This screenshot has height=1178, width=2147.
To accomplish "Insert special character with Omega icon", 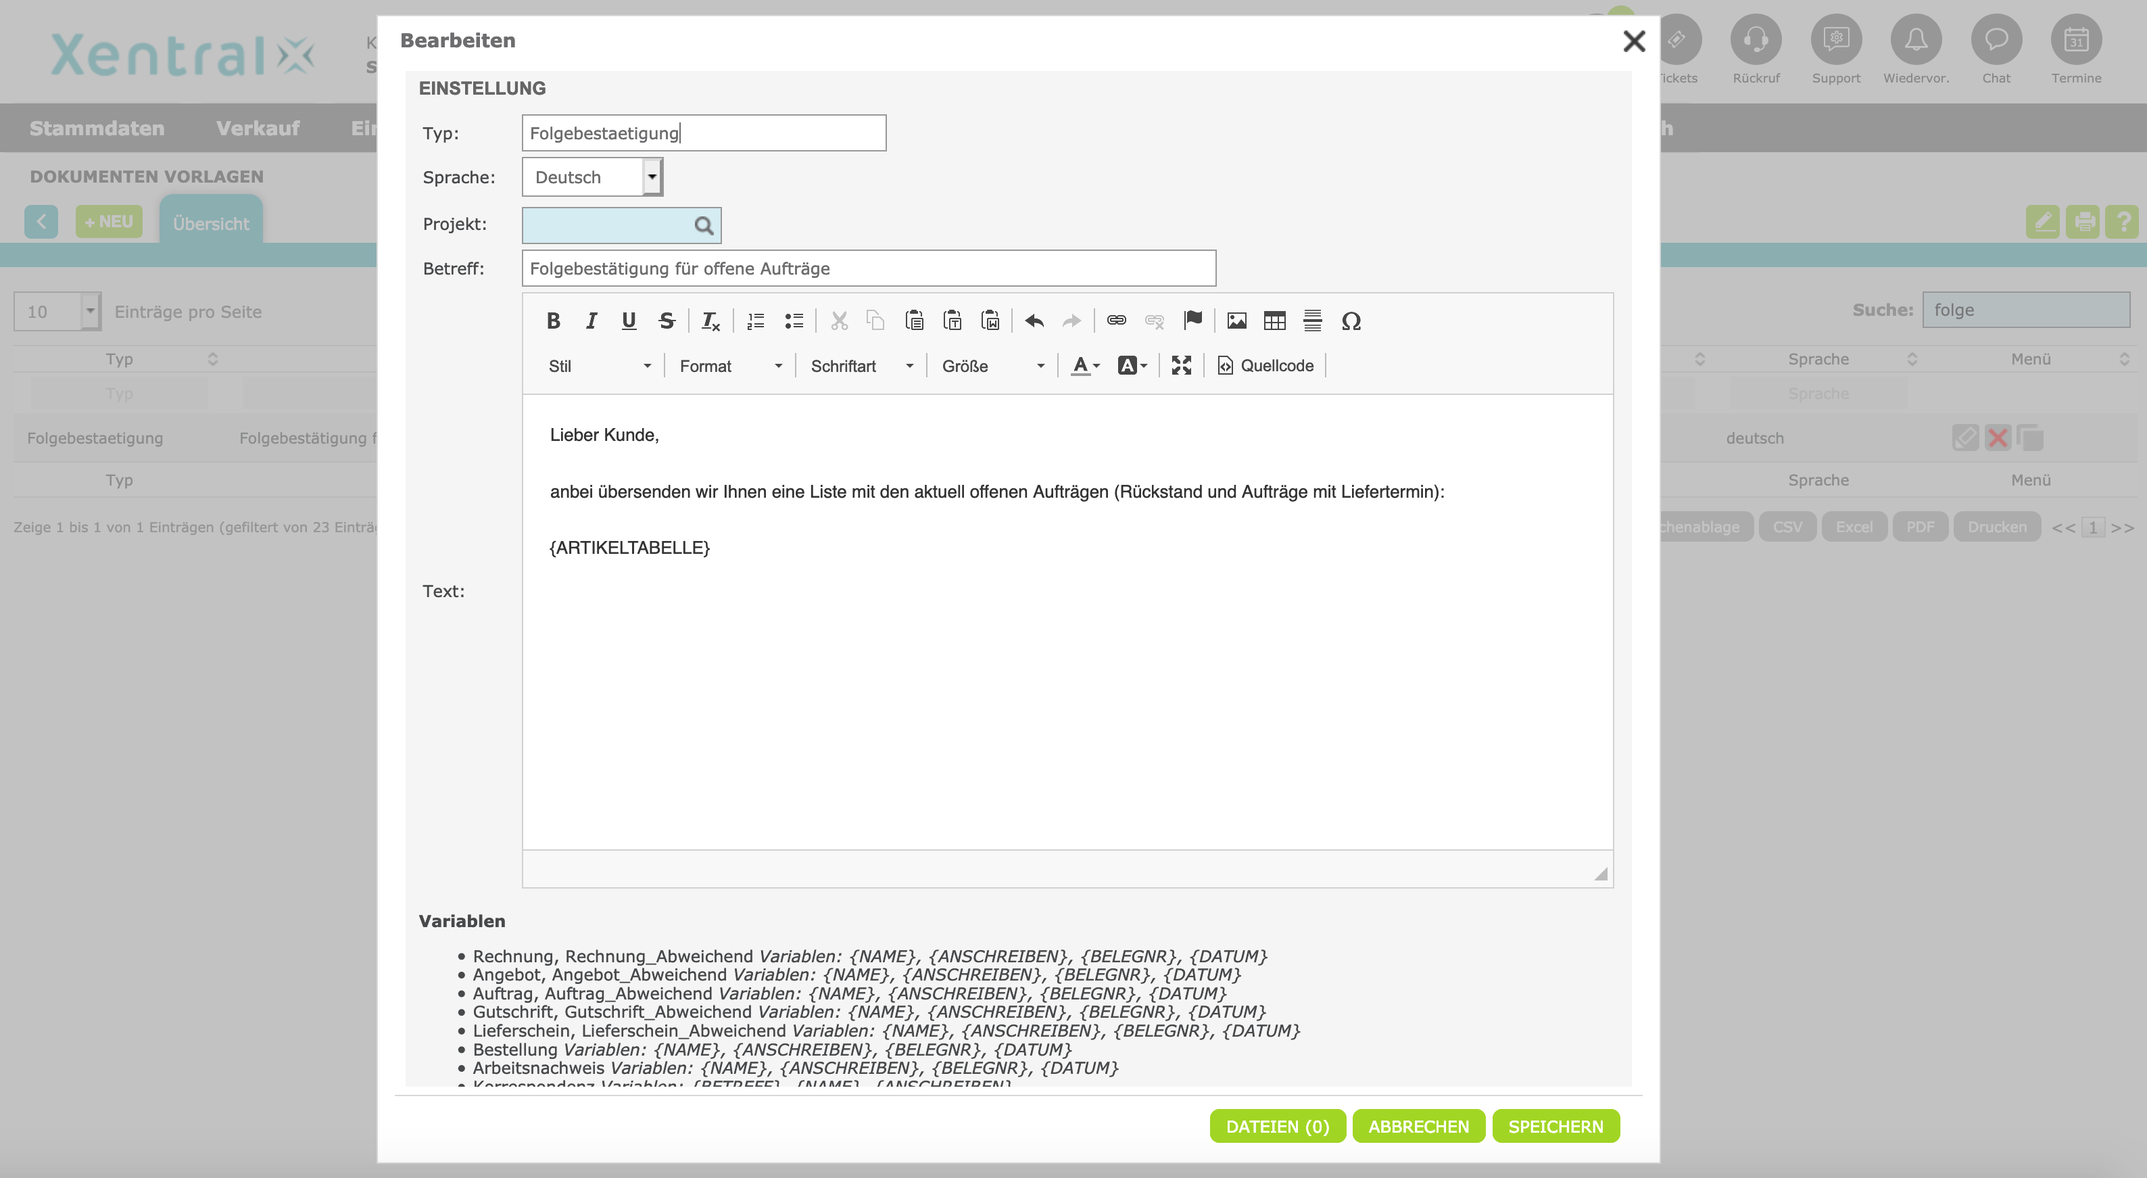I will (1351, 321).
